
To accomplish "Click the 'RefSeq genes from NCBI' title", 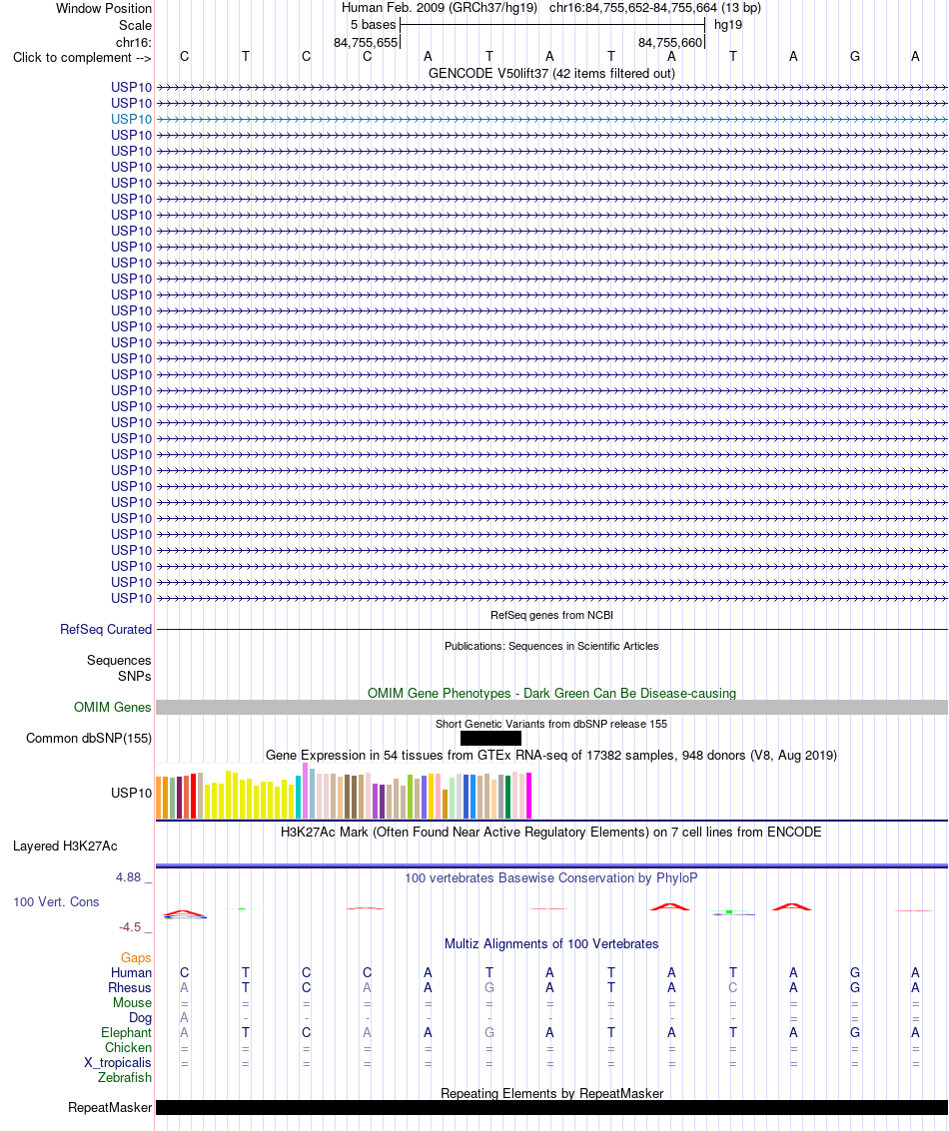I will click(x=551, y=615).
